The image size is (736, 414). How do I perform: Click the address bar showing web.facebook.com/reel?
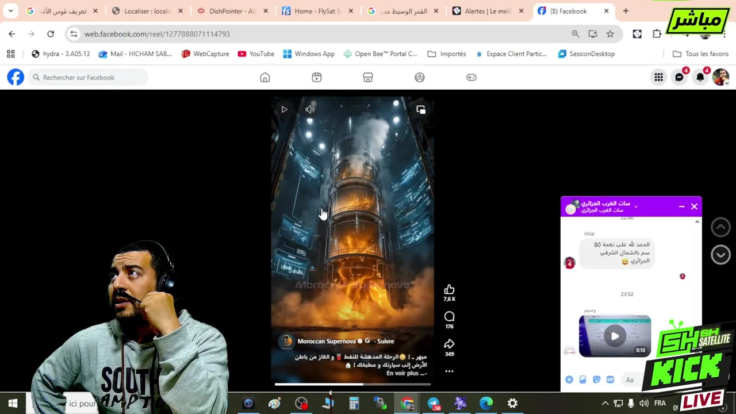coord(322,34)
